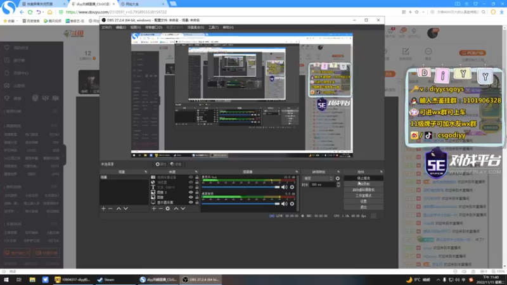Screen dimensions: 507x285
Task: Move the scene down in Scenes panel
Action: coord(125,209)
